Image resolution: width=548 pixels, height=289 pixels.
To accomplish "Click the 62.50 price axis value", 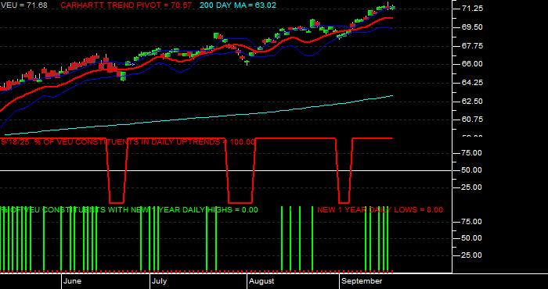I will (x=472, y=102).
